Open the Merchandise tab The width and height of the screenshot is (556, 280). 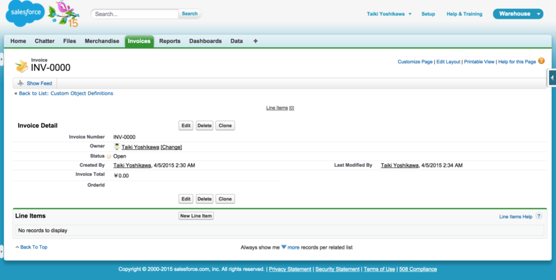[101, 41]
